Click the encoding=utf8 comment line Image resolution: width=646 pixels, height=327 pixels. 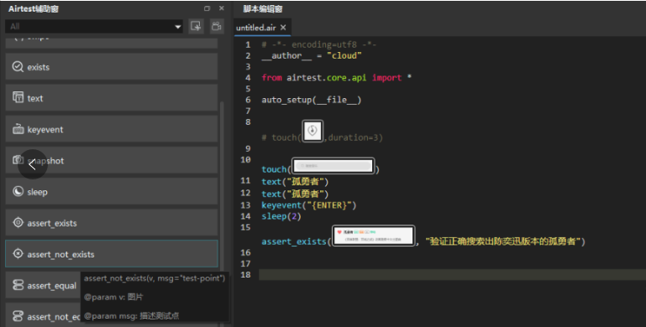[x=319, y=44]
